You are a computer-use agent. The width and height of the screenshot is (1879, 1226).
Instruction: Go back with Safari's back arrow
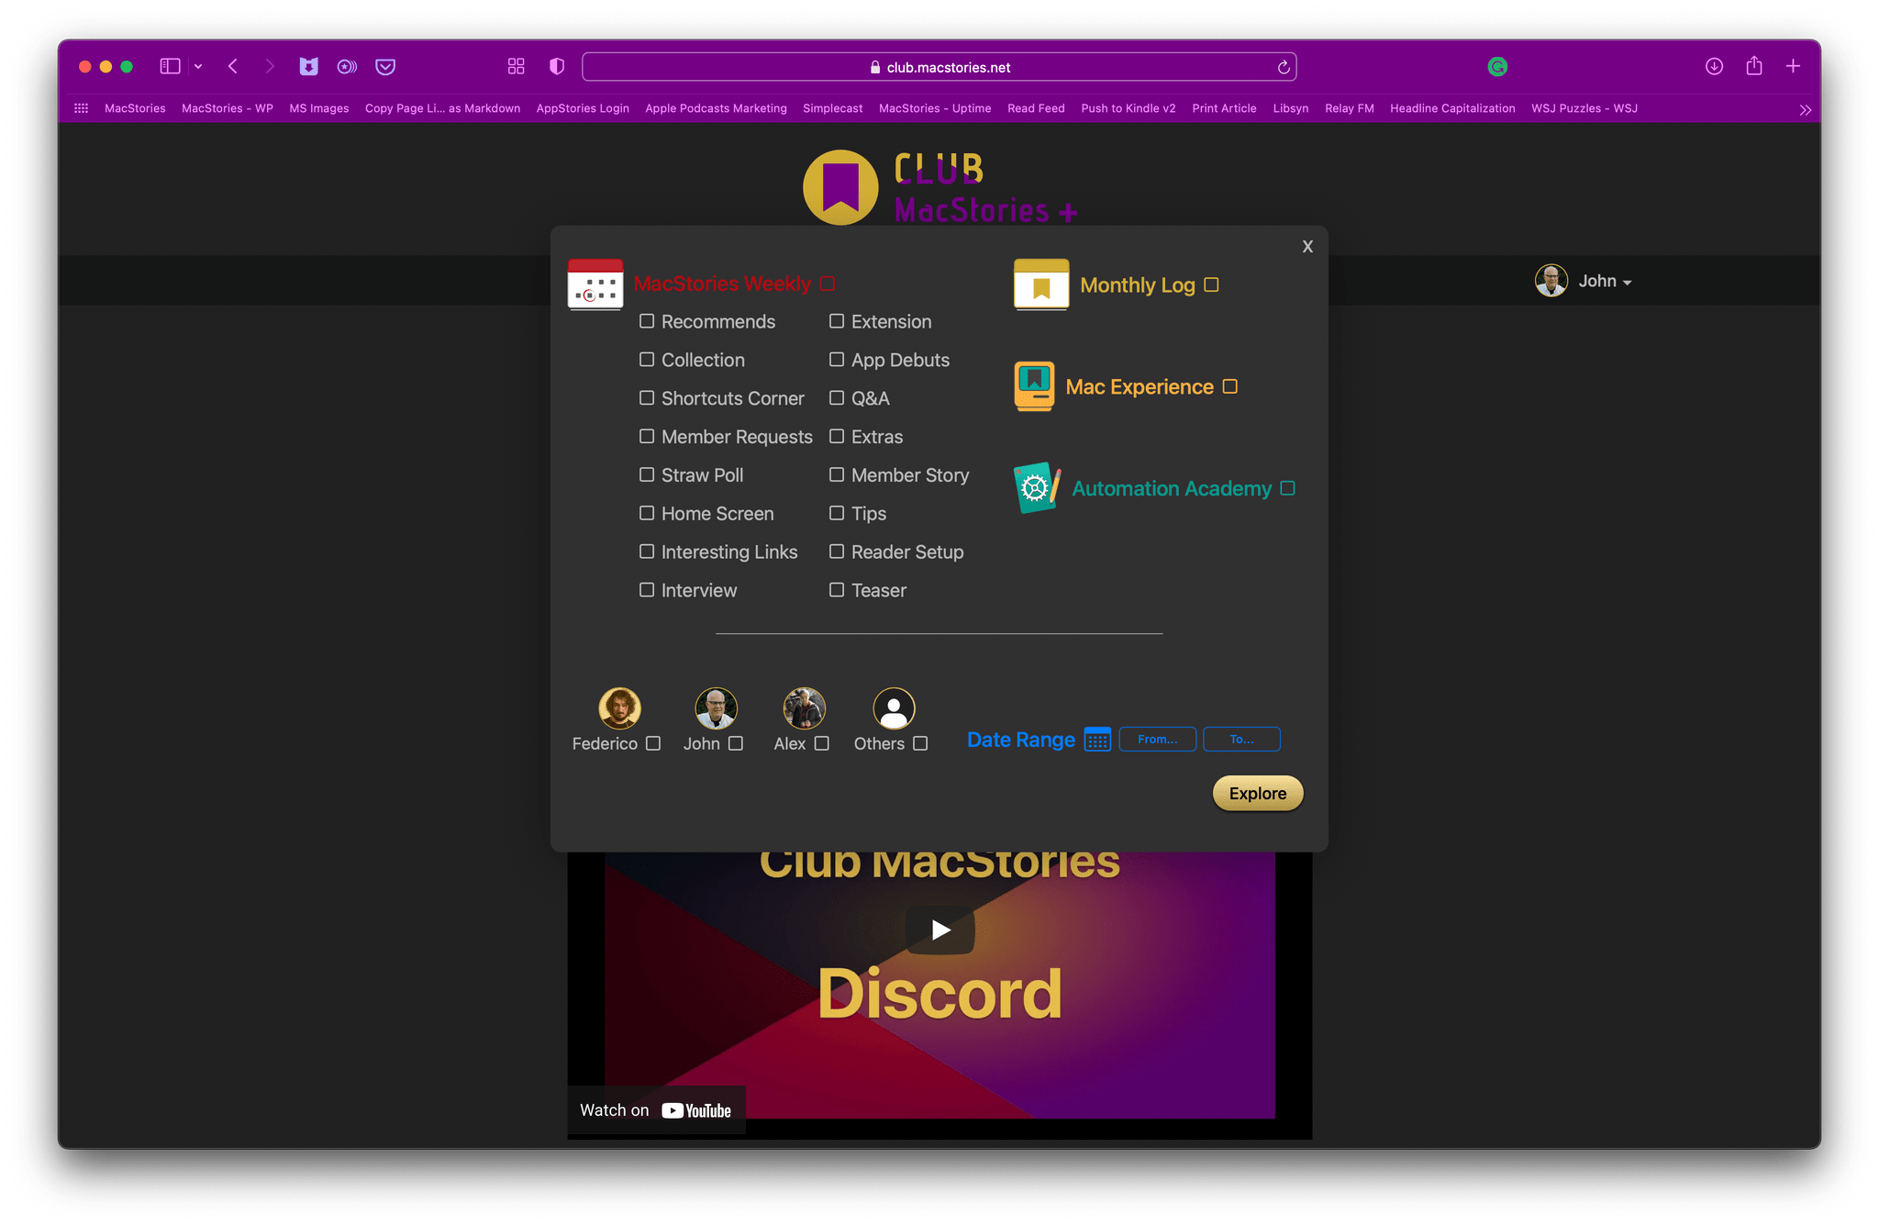[x=233, y=66]
